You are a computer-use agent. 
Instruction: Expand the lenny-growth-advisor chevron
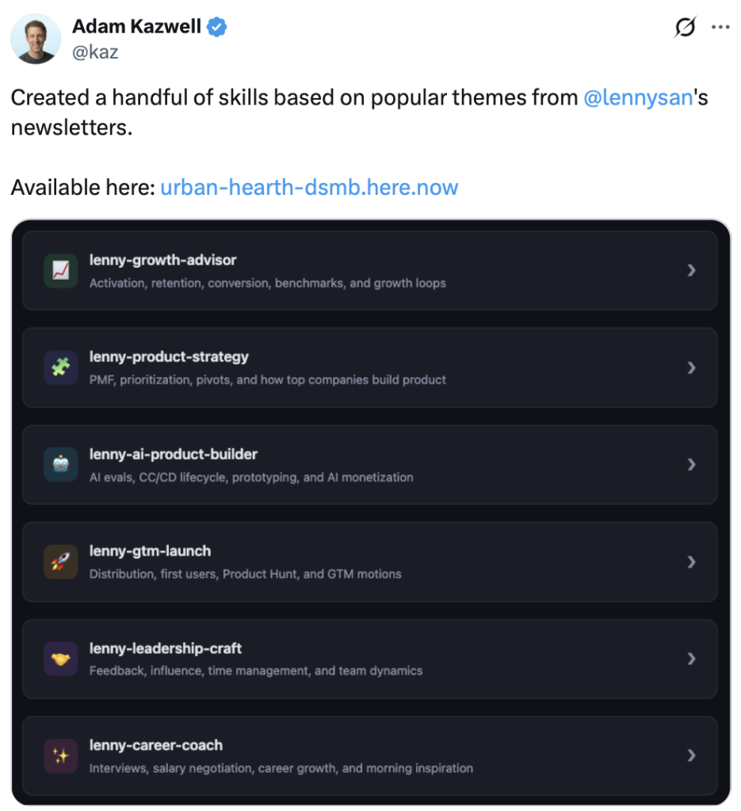pos(691,270)
